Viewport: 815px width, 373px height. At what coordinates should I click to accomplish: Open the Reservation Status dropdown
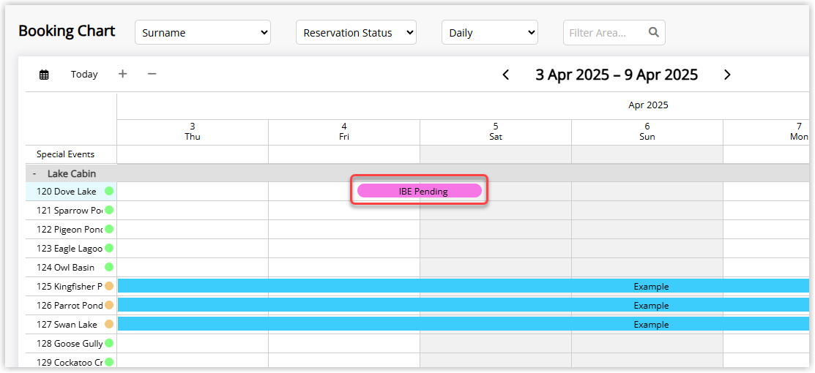point(356,33)
